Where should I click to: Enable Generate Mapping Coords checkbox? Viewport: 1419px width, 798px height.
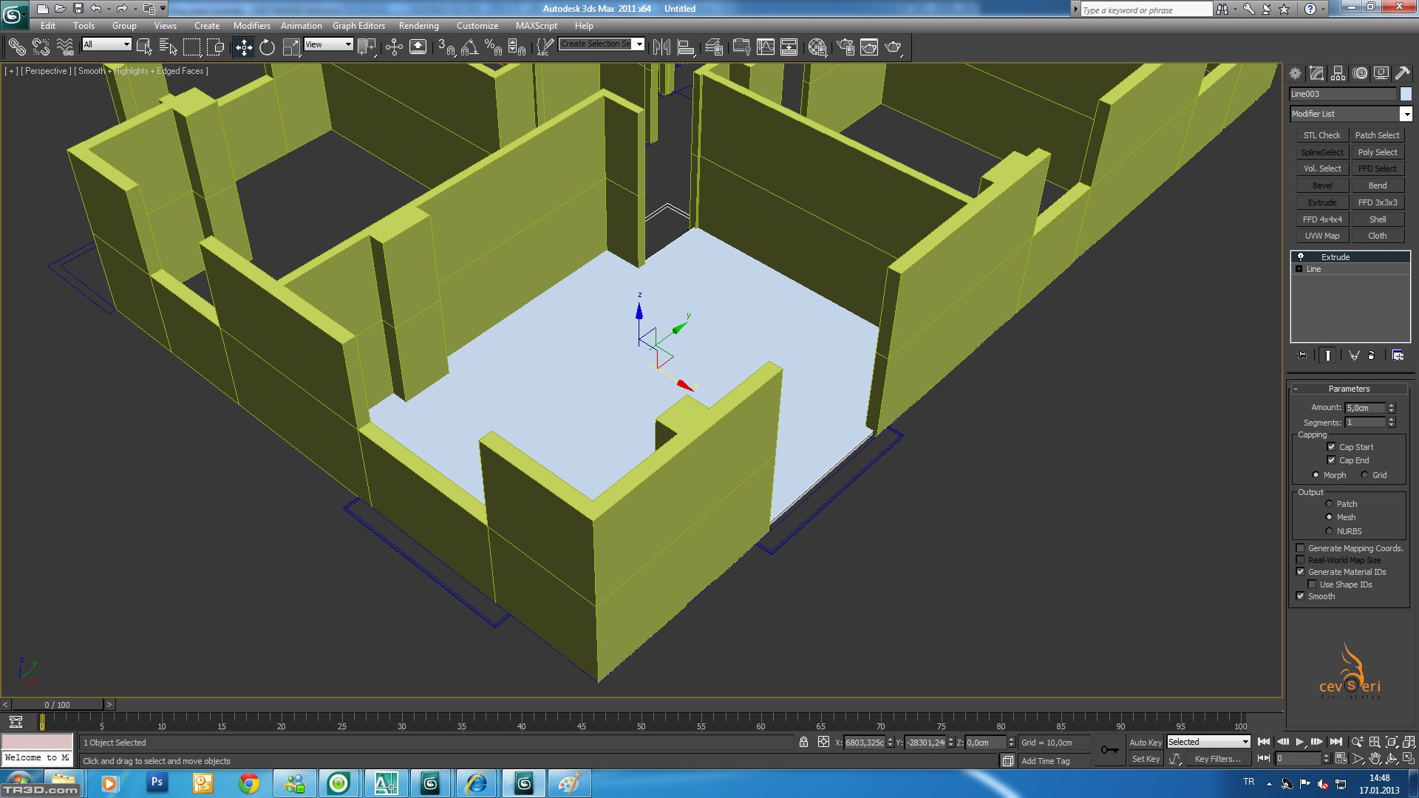(1300, 548)
